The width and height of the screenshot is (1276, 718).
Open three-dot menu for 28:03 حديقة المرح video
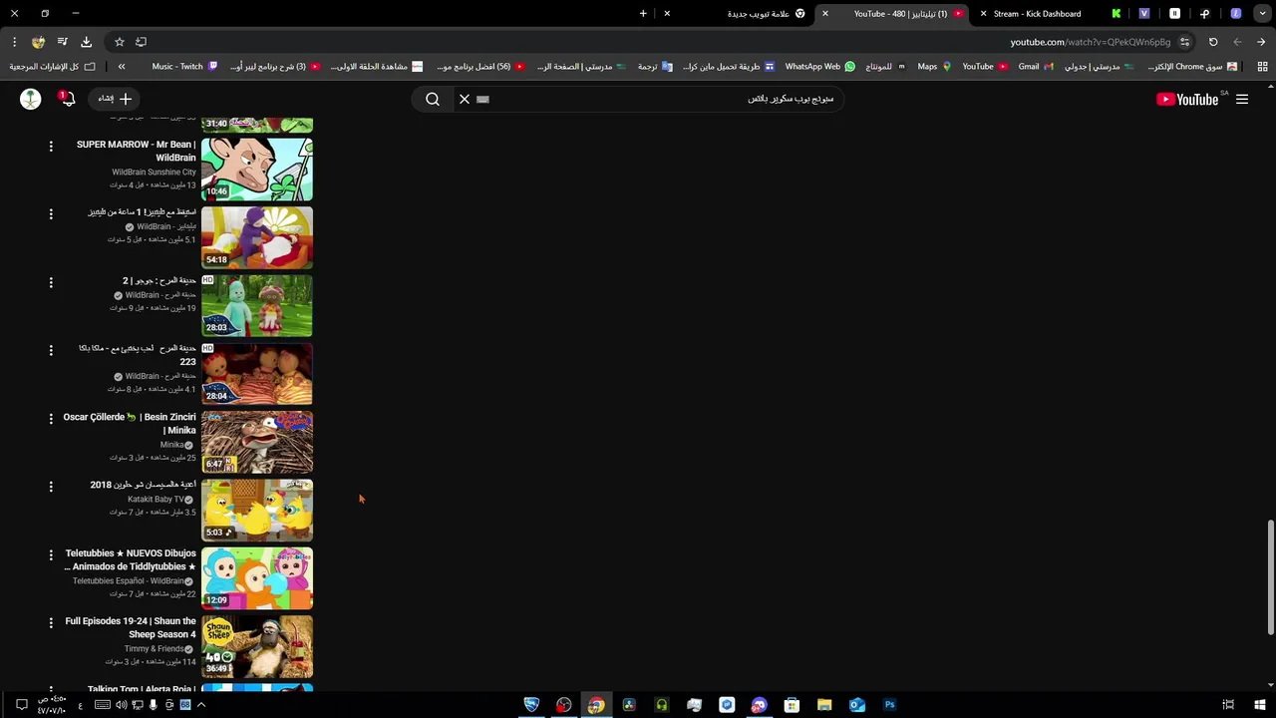tap(51, 282)
